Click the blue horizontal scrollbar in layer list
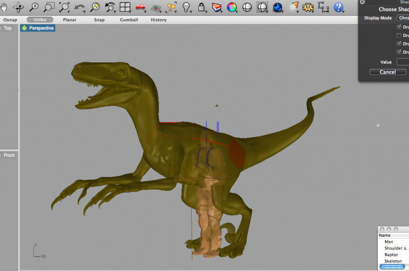The width and height of the screenshot is (409, 271). coord(392,266)
